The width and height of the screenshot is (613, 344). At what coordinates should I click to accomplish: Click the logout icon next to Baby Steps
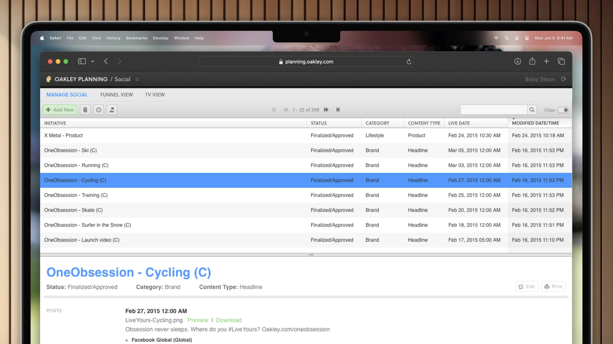click(x=564, y=79)
